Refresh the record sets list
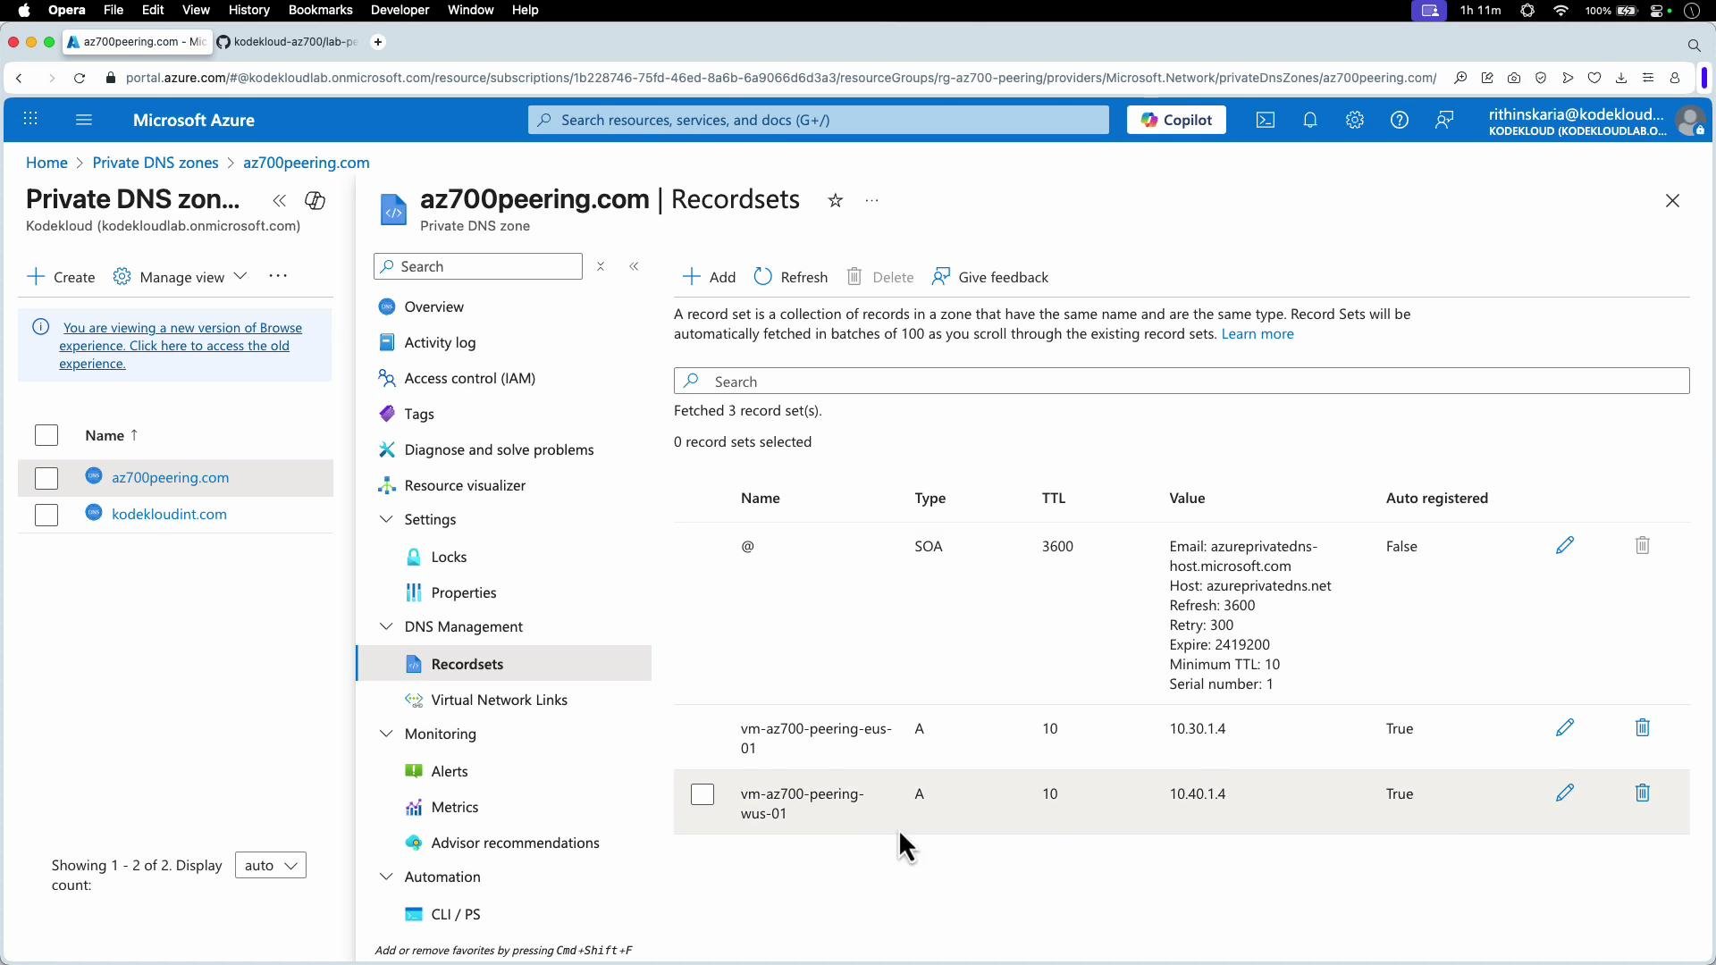 pos(791,277)
